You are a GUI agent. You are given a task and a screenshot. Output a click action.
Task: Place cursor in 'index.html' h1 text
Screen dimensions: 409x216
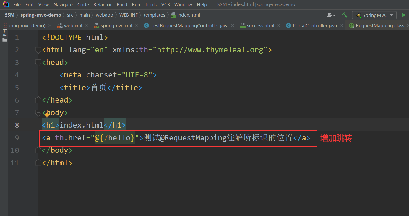pos(82,125)
